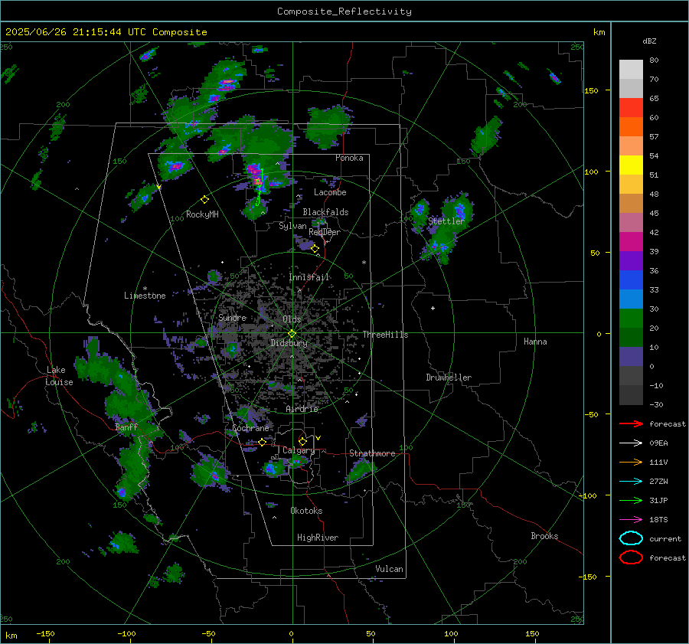Click the magenta 18TS arrow in legend

(631, 520)
